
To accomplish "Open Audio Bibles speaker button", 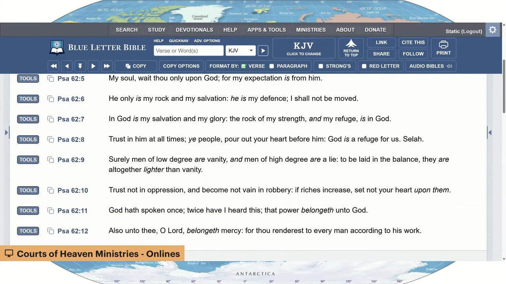I will tap(430, 66).
